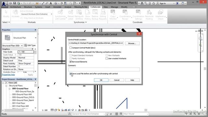Open the Properties help link
Image resolution: width=208 pixels, height=117 pixels.
(8, 75)
